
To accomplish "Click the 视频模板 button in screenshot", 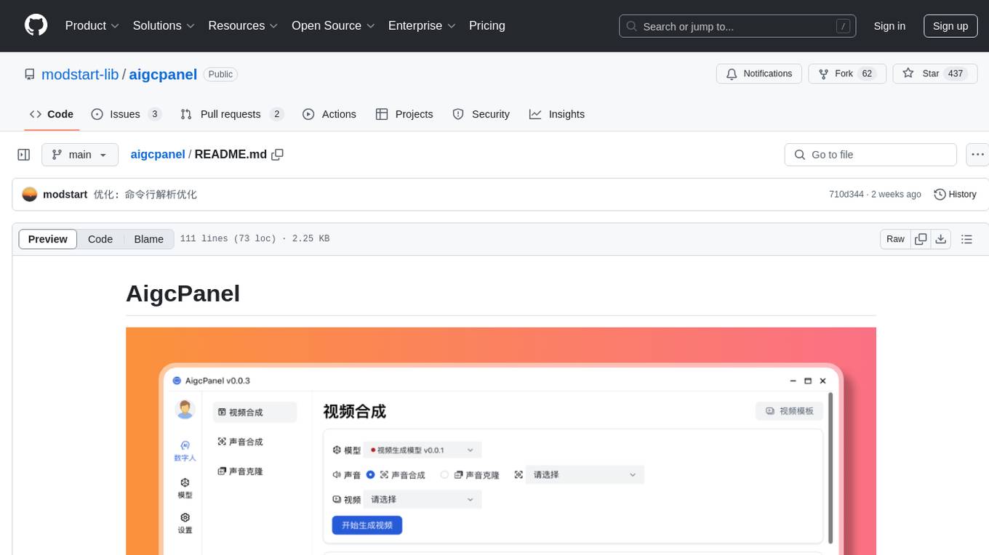I will pos(789,410).
